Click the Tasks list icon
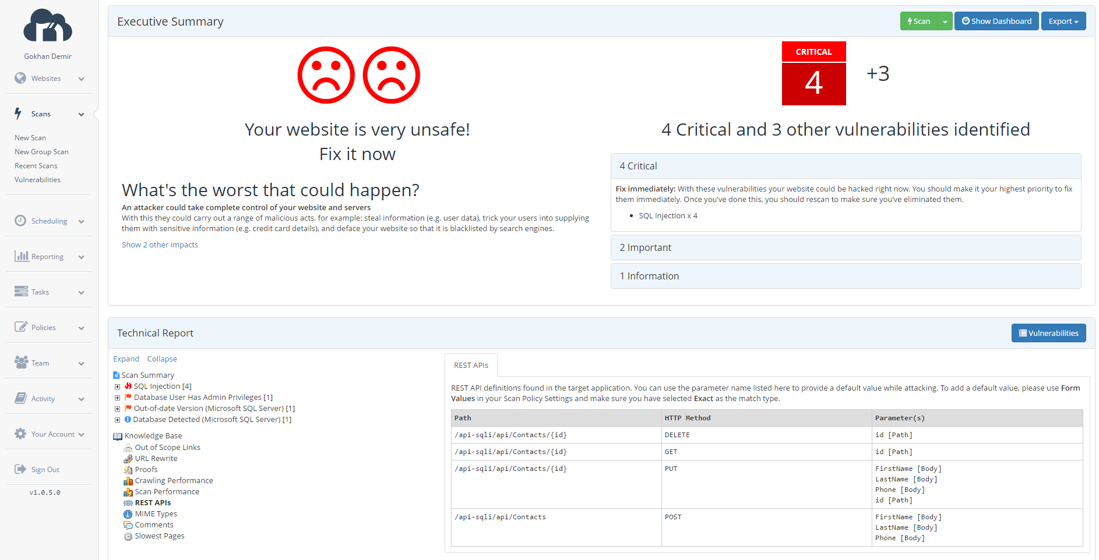This screenshot has width=1099, height=560. [x=21, y=292]
